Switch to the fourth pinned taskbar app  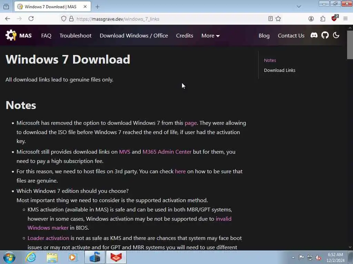click(x=95, y=257)
